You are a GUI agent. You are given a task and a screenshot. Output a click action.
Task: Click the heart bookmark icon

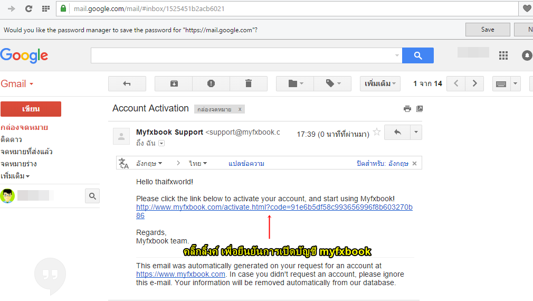(527, 8)
